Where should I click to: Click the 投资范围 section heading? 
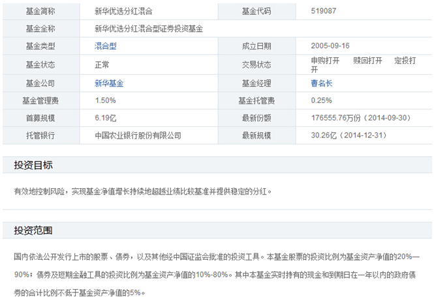click(33, 230)
